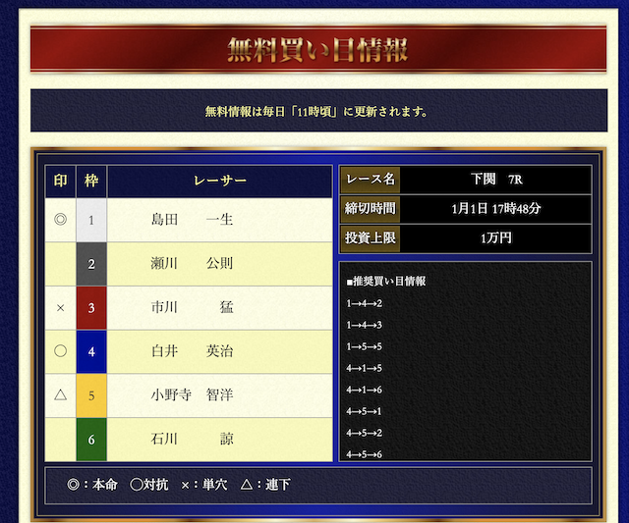629x523 pixels.
Task: Select racer name 白井 英治
Action: coord(192,351)
